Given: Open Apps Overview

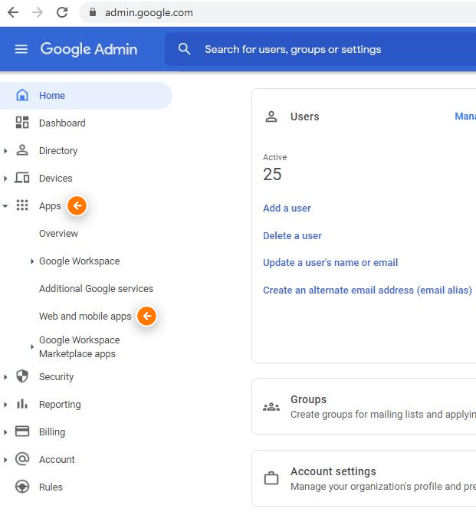Looking at the screenshot, I should [58, 234].
